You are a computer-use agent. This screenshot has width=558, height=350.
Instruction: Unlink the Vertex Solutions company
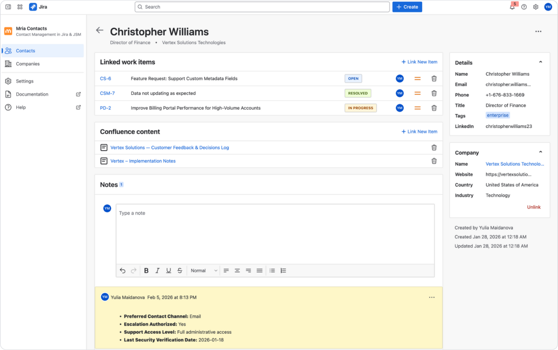click(x=534, y=207)
